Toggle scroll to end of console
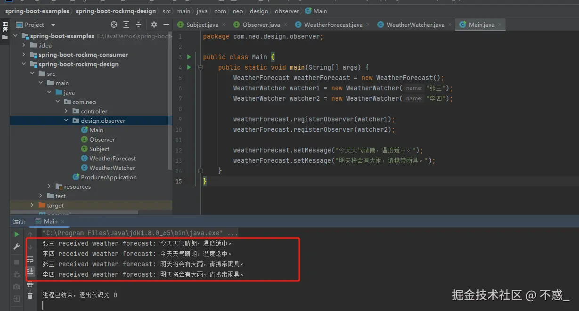The height and width of the screenshot is (311, 579). pyautogui.click(x=30, y=271)
